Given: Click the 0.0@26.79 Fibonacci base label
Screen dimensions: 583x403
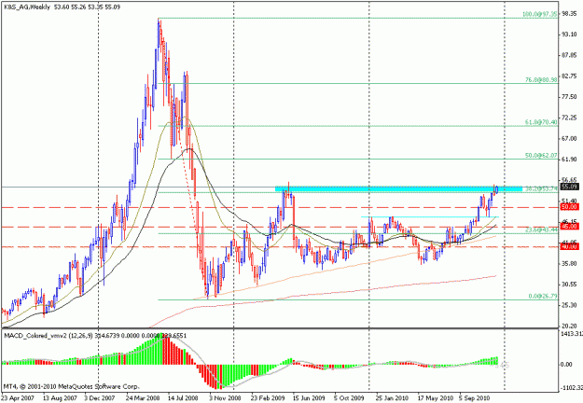Looking at the screenshot, I should (543, 297).
